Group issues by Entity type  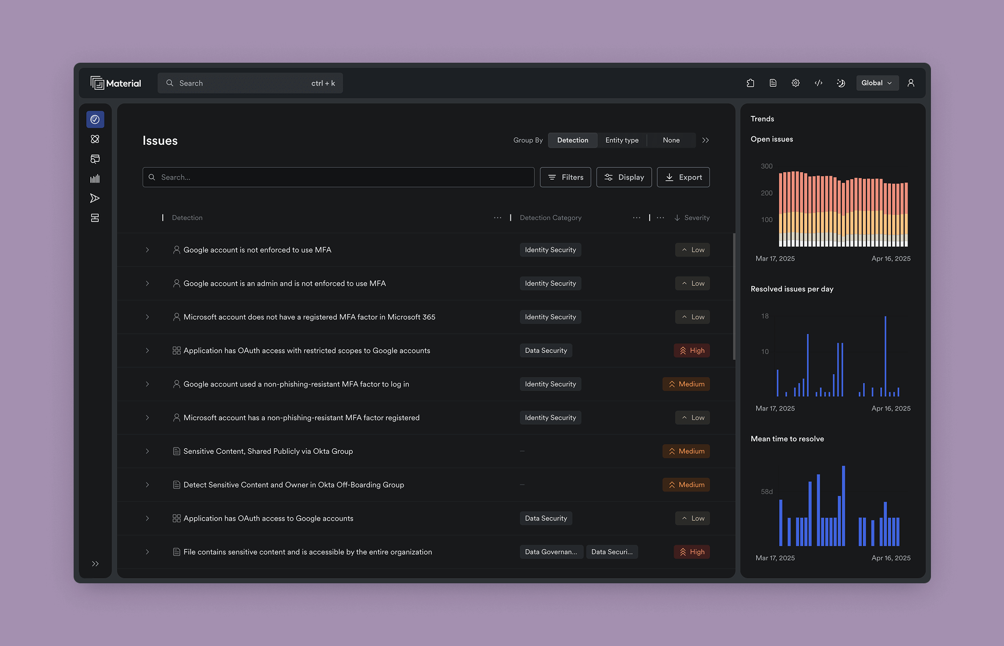tap(622, 140)
